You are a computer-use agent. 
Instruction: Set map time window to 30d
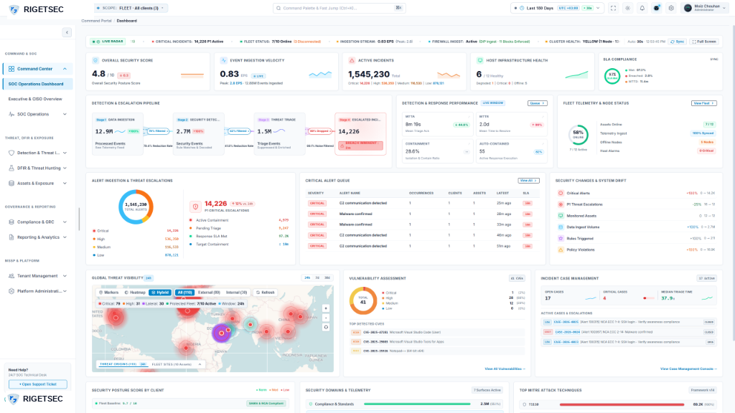point(327,277)
